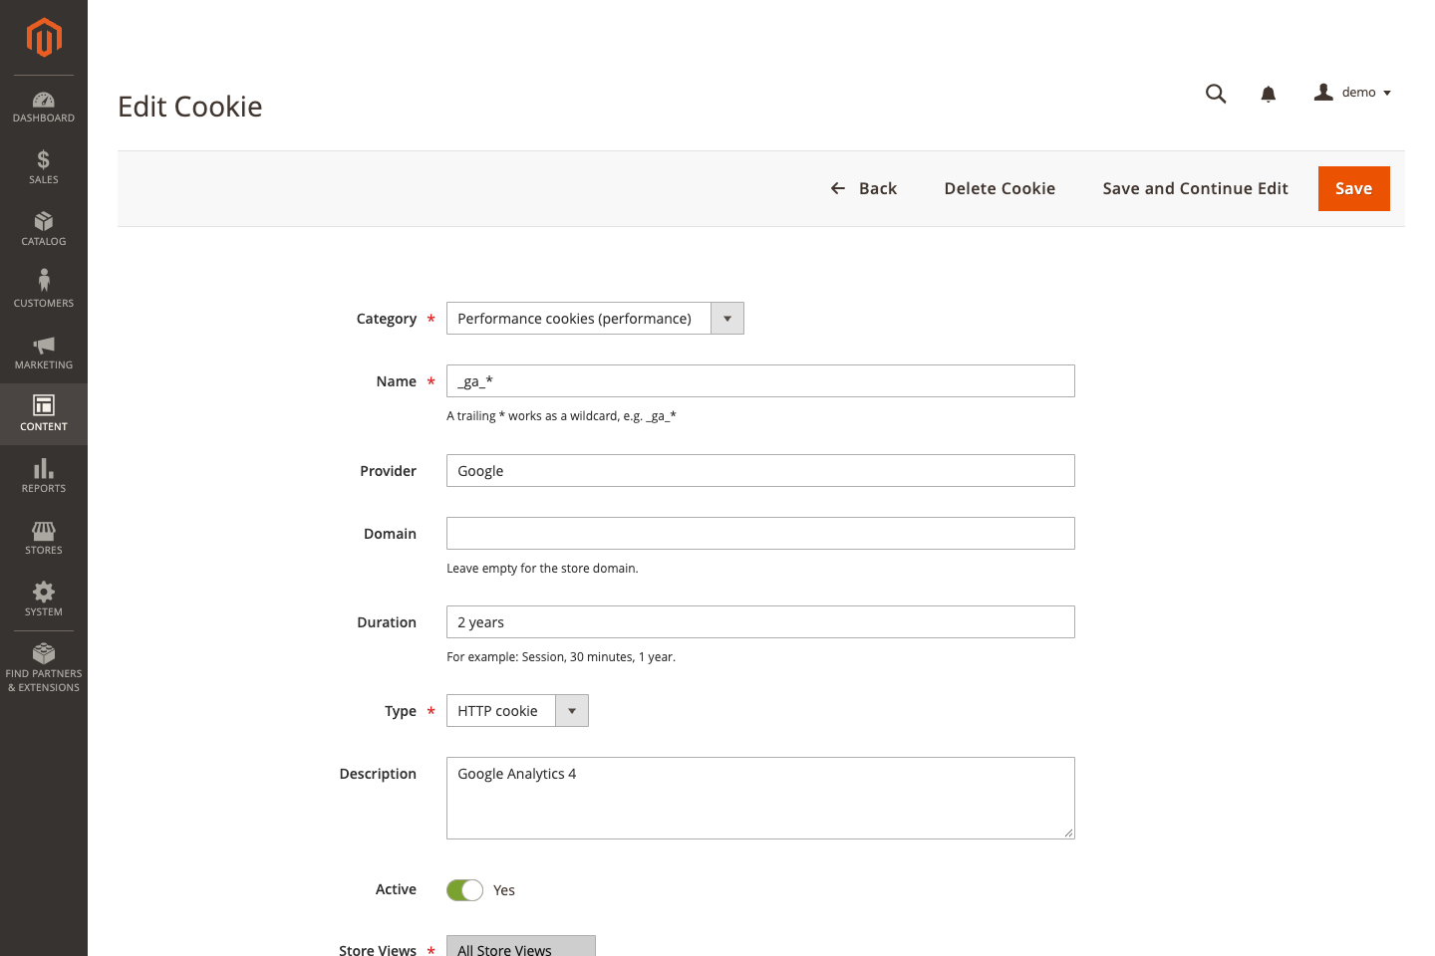
Task: Click the "Yes" label beside Active switch
Action: pyautogui.click(x=504, y=890)
